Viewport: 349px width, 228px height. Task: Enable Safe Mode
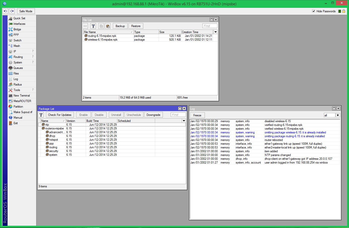point(26,11)
